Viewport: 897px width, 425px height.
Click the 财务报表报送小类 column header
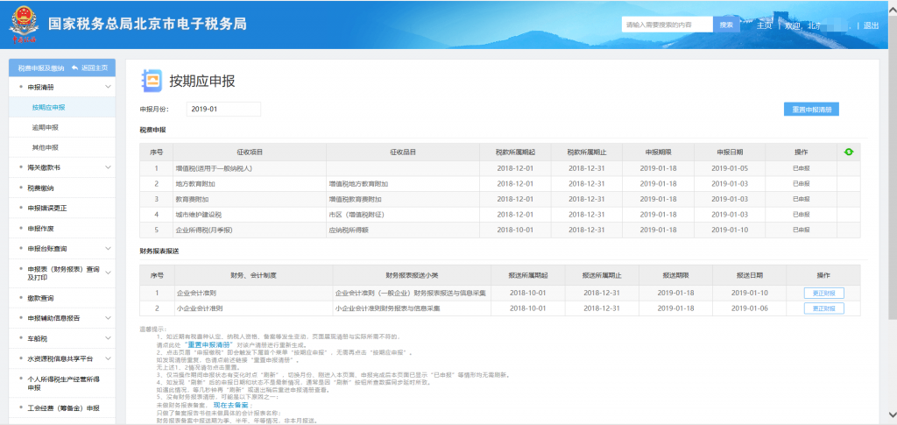coord(412,276)
